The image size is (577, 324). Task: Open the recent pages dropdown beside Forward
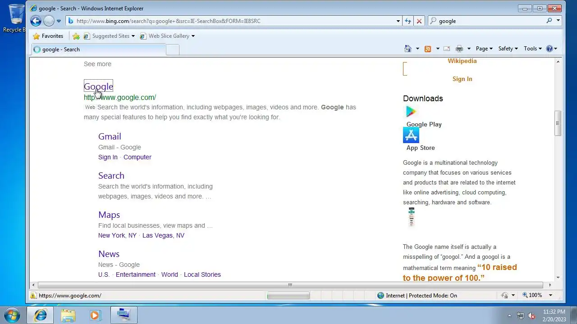click(x=59, y=21)
